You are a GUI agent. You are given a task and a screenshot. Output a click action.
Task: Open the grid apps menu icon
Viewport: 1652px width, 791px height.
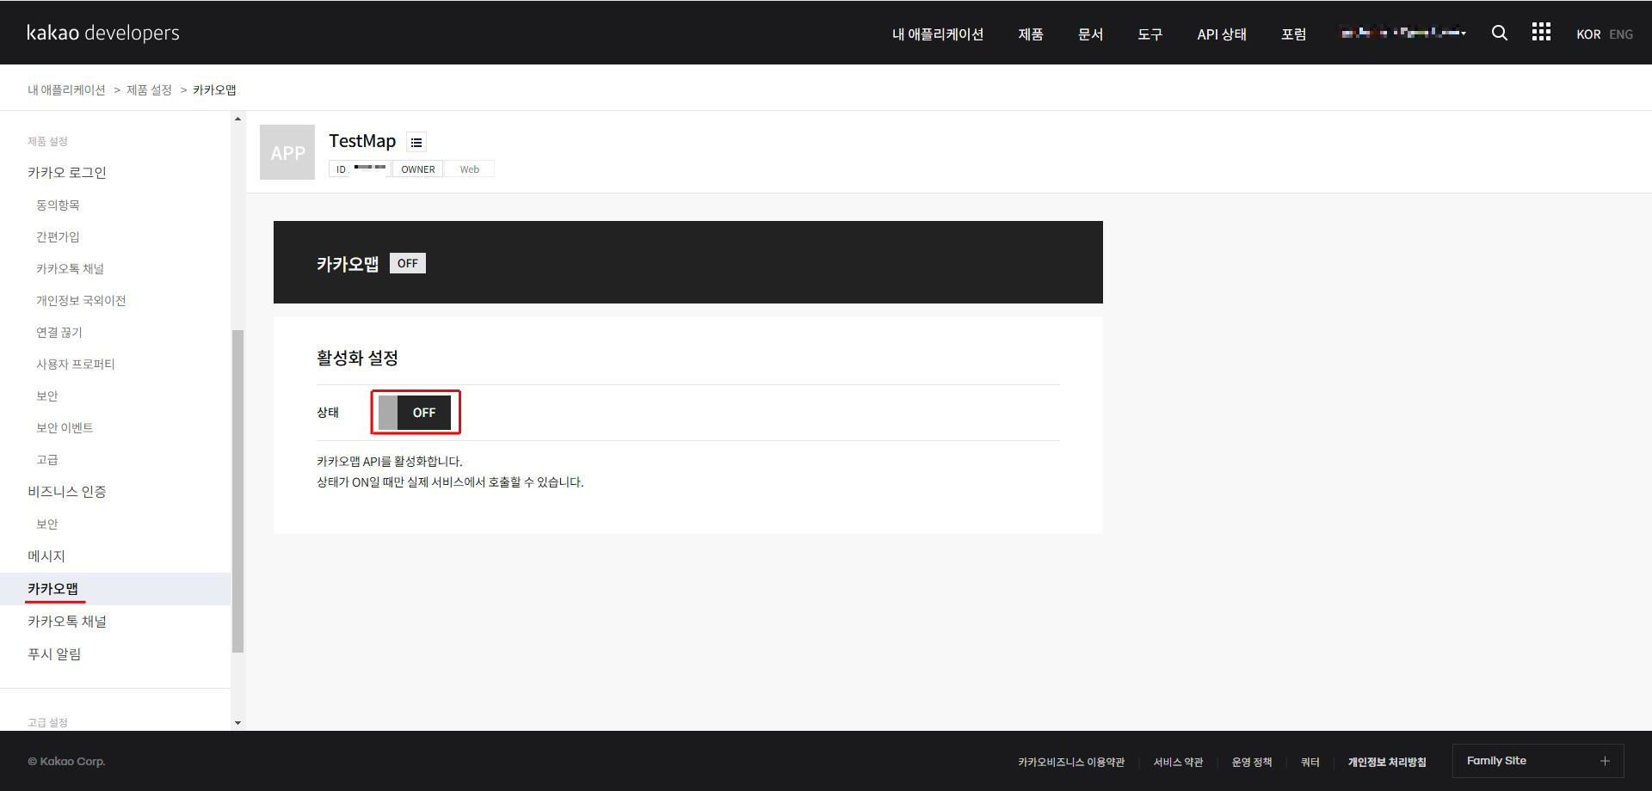(1541, 32)
